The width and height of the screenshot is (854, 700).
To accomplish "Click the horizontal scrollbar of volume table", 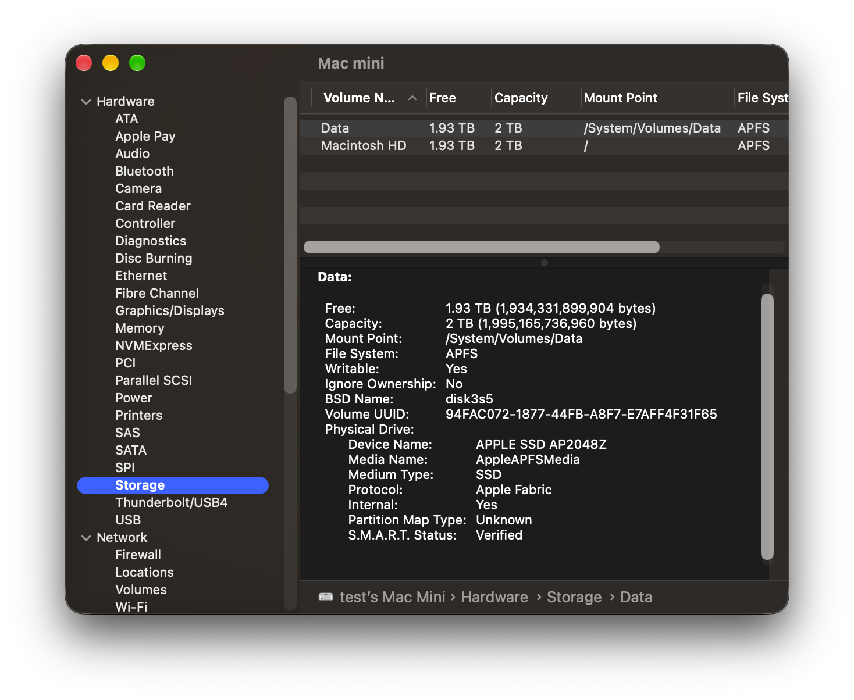I will pos(482,247).
